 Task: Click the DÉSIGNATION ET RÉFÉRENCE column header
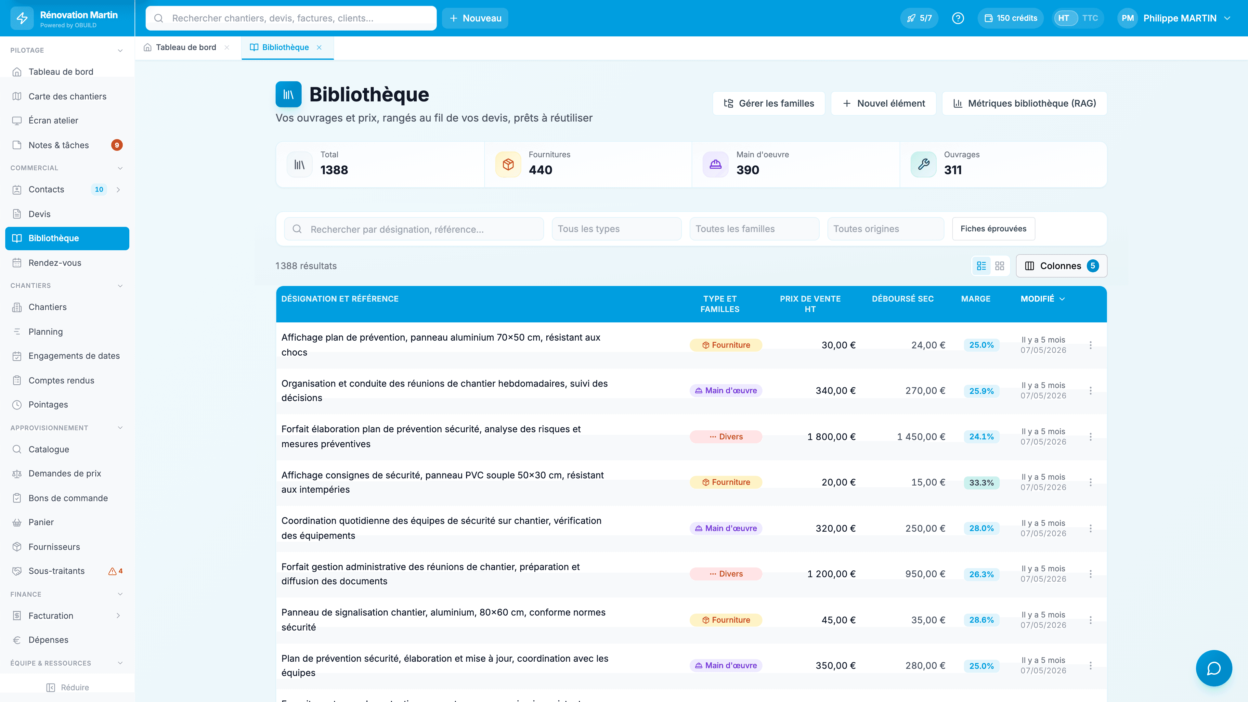(340, 299)
